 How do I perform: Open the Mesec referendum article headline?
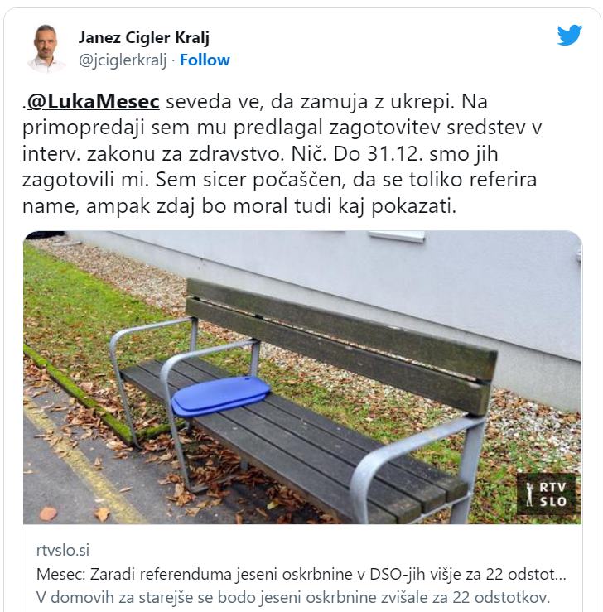pyautogui.click(x=301, y=574)
